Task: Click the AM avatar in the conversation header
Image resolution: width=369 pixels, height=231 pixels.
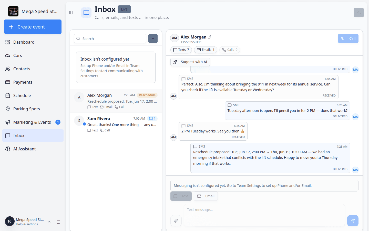Action: [x=175, y=38]
